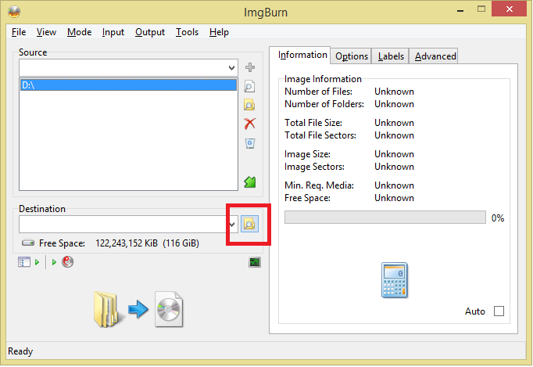Click the Free Space drive icon

point(28,243)
